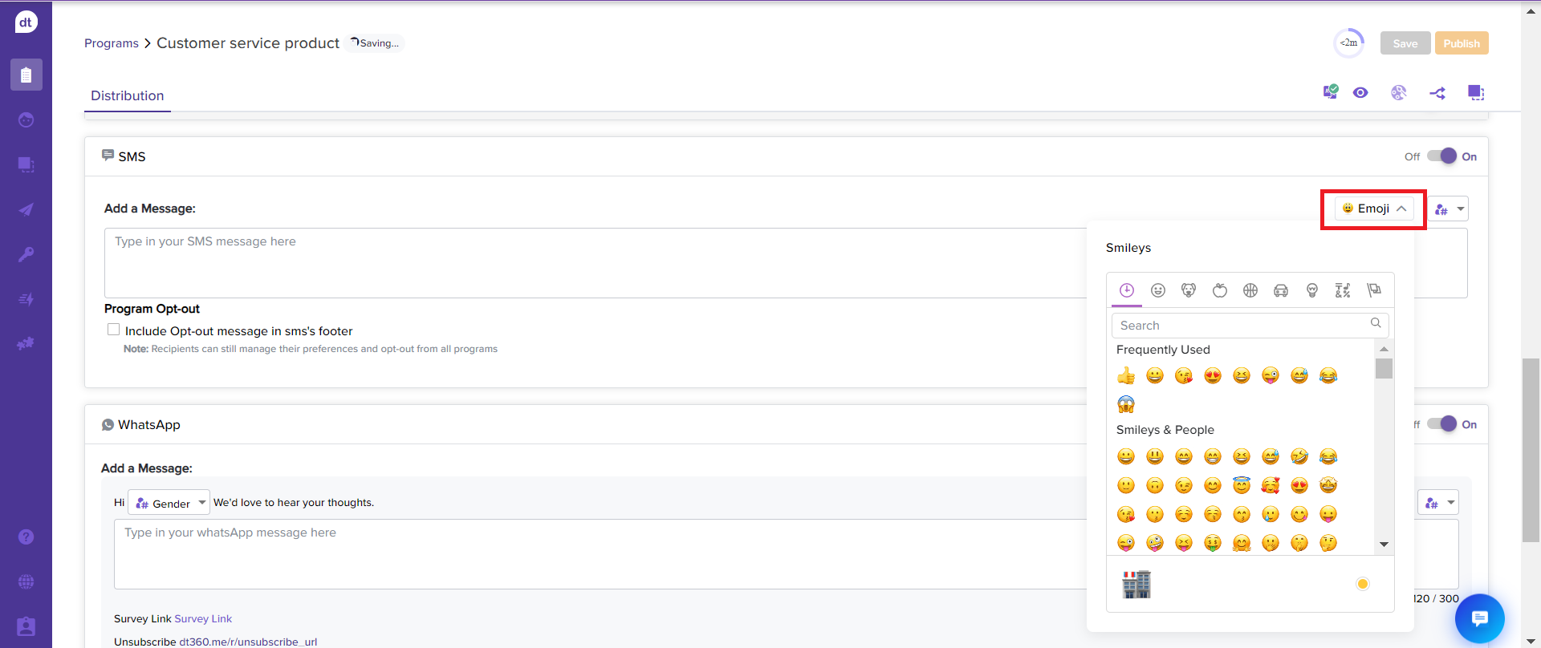This screenshot has width=1541, height=648.
Task: Click the Publish button
Action: [x=1461, y=43]
